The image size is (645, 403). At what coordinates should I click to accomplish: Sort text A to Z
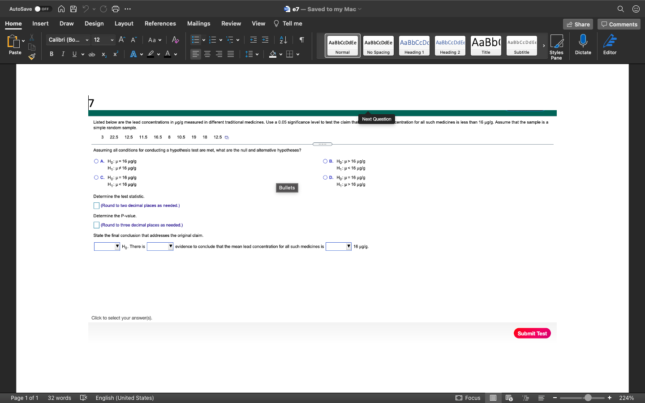284,40
